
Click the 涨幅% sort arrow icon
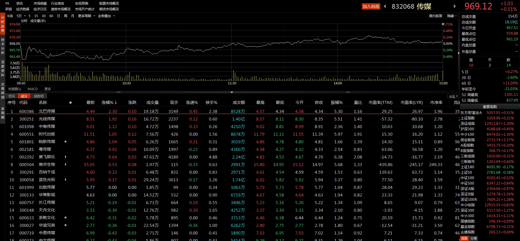point(116,103)
